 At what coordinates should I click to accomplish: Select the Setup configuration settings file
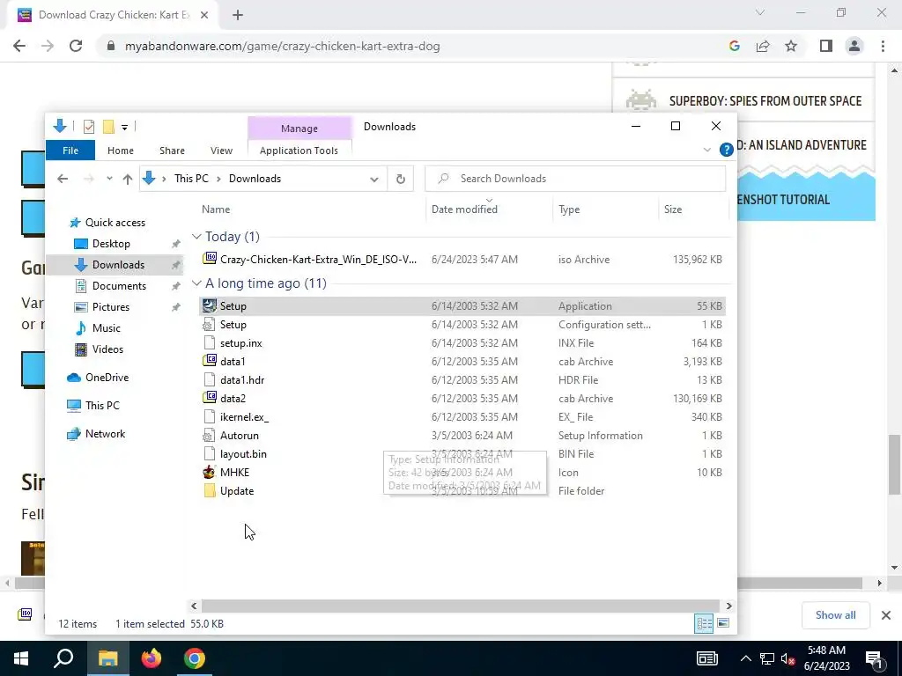(462, 325)
